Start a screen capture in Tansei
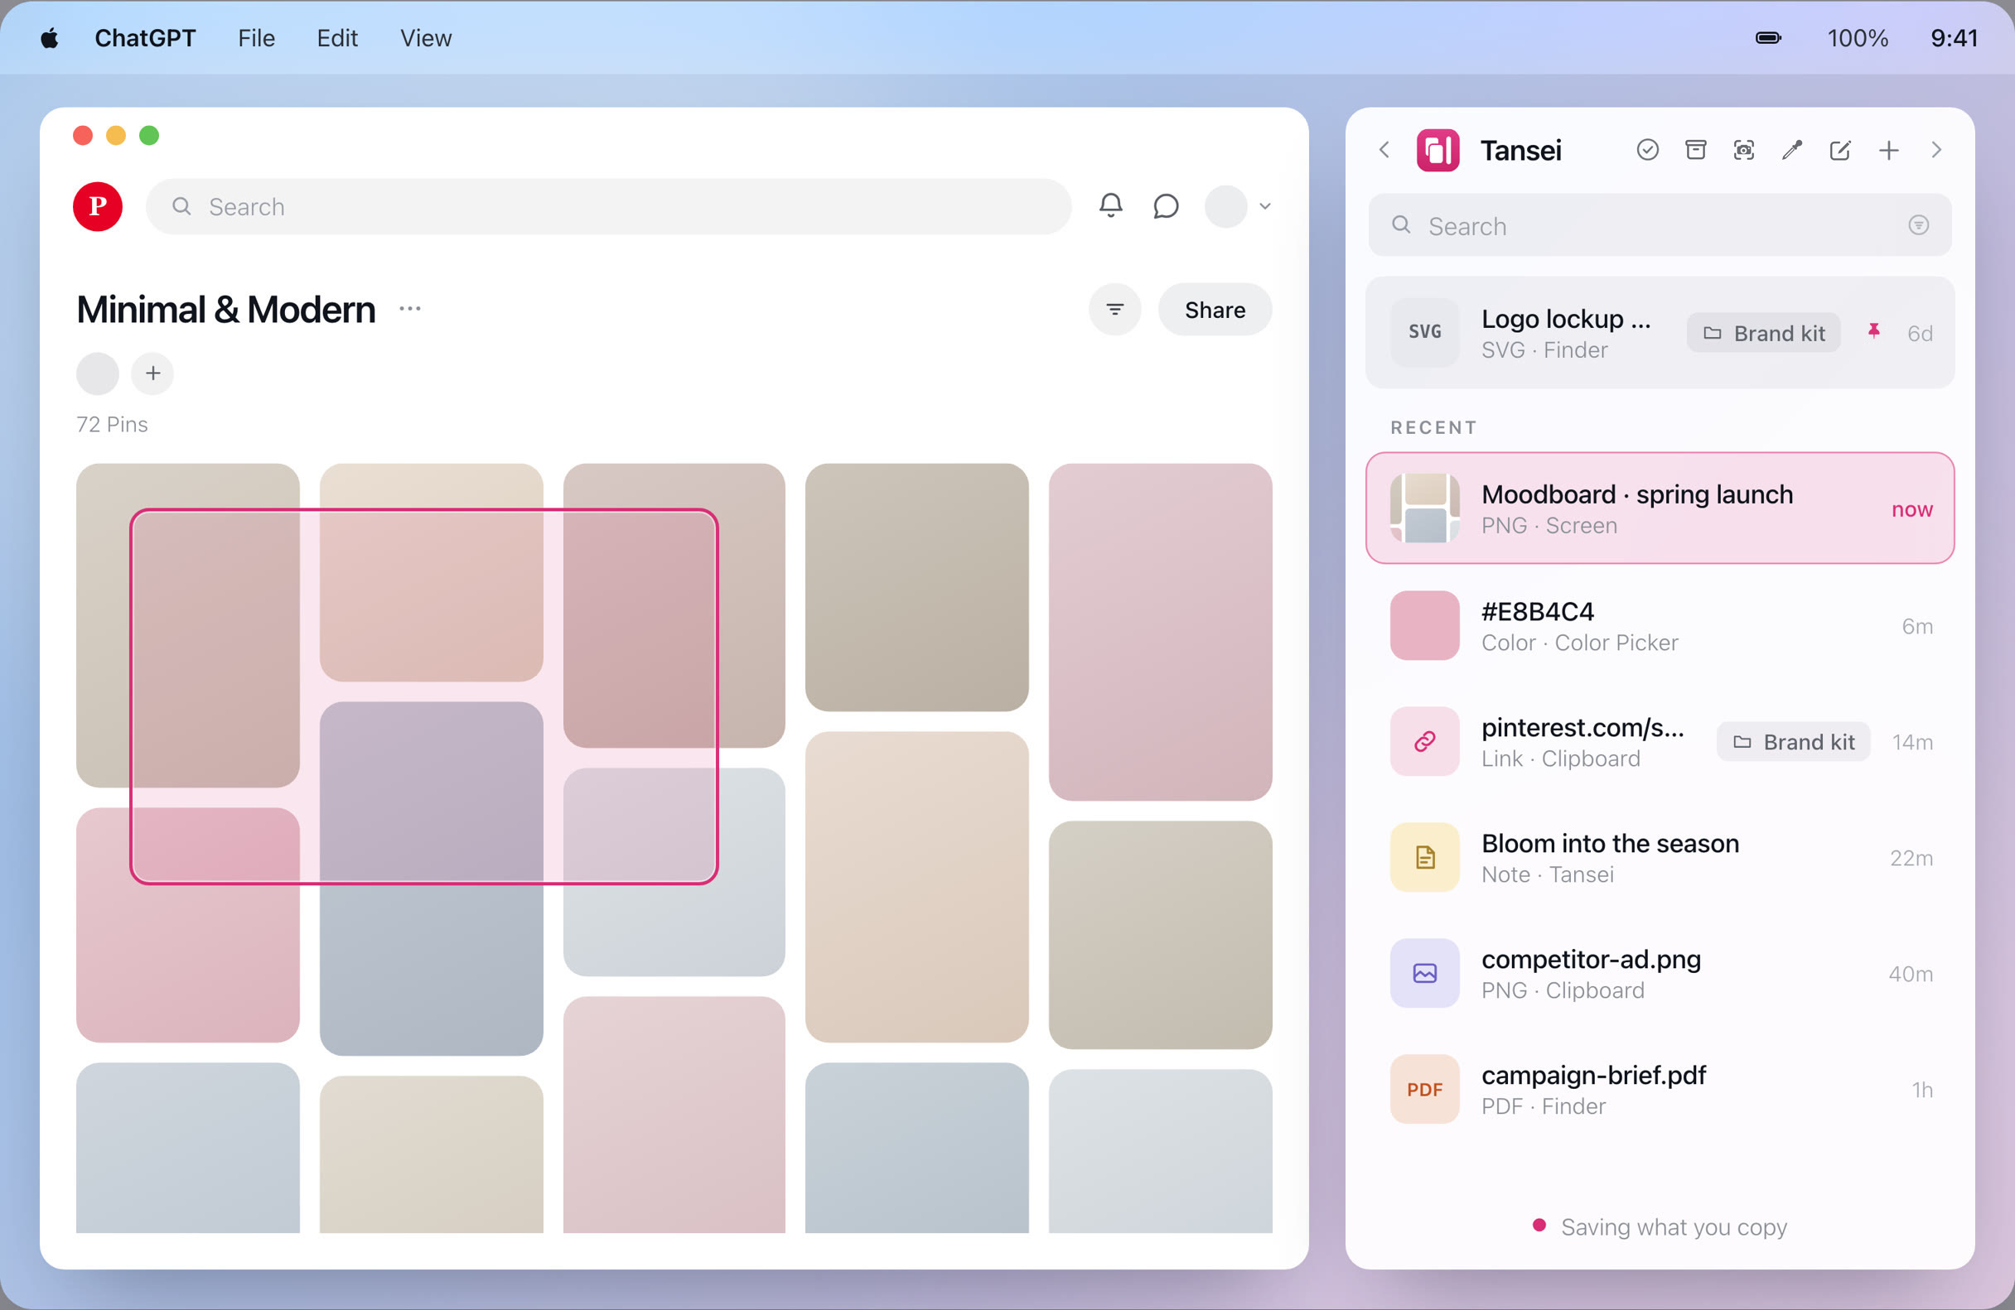2015x1310 pixels. [1743, 150]
